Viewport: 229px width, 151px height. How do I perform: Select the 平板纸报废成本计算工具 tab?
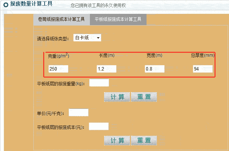[118, 19]
